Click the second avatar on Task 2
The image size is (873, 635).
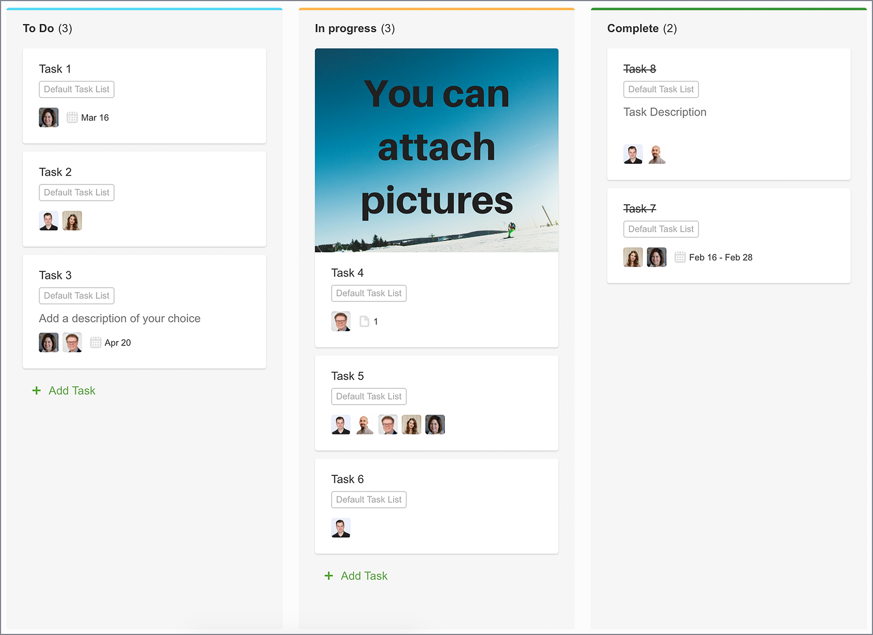[73, 220]
